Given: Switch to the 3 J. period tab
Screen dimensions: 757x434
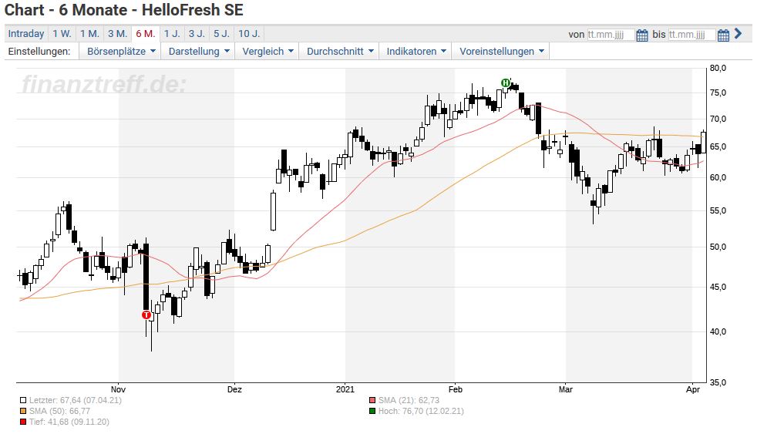Looking at the screenshot, I should click(197, 34).
